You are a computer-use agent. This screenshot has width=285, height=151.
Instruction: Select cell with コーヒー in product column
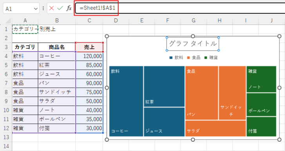57,56
